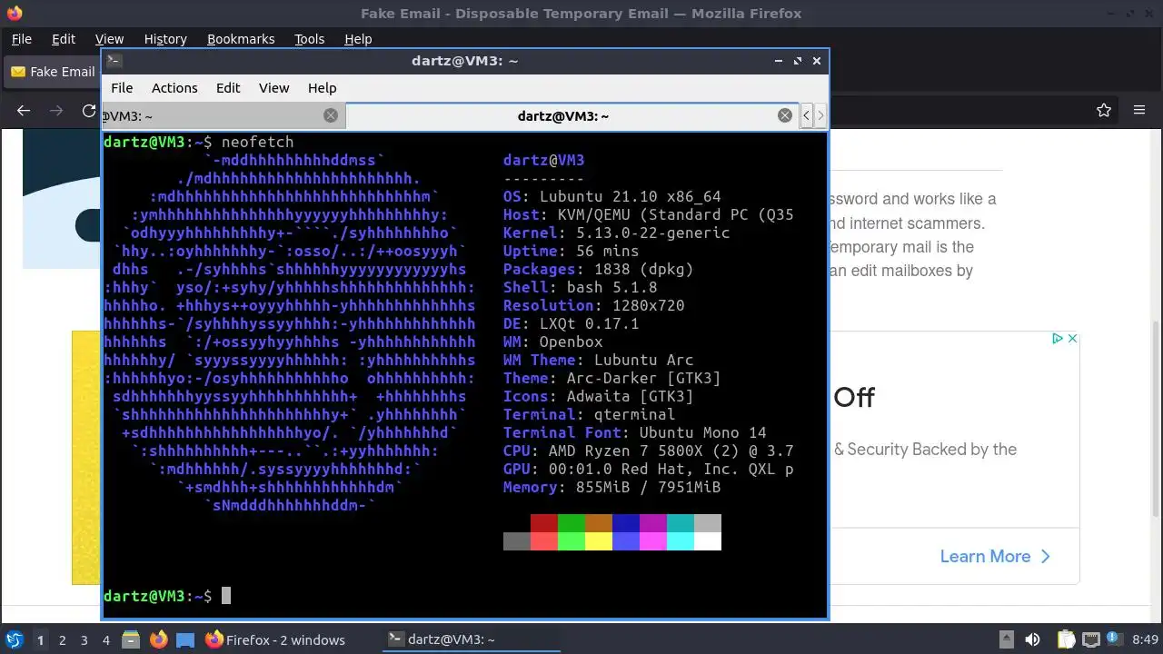Image resolution: width=1163 pixels, height=654 pixels.
Task: Open the volume control in system tray
Action: (1032, 639)
